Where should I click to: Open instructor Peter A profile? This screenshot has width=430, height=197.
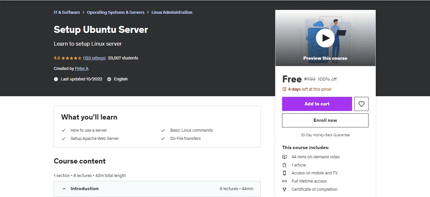pyautogui.click(x=82, y=69)
